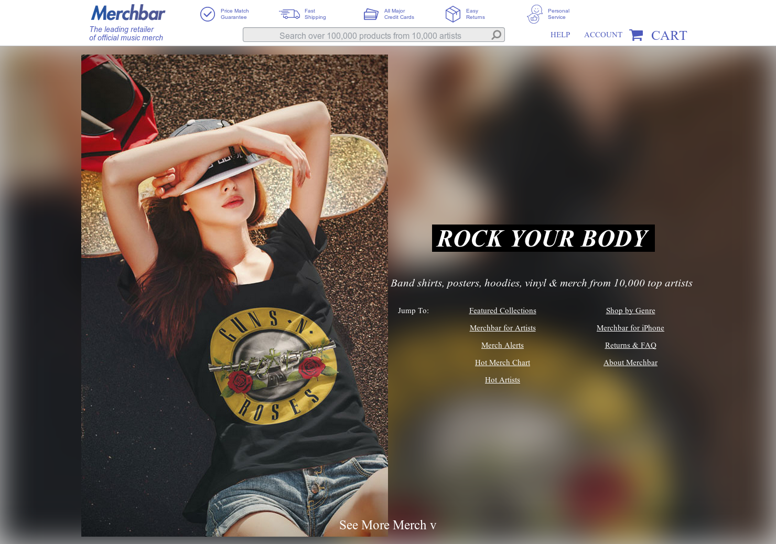Click the Price Match Guarantee checkmark icon
This screenshot has width=776, height=544.
[x=208, y=14]
